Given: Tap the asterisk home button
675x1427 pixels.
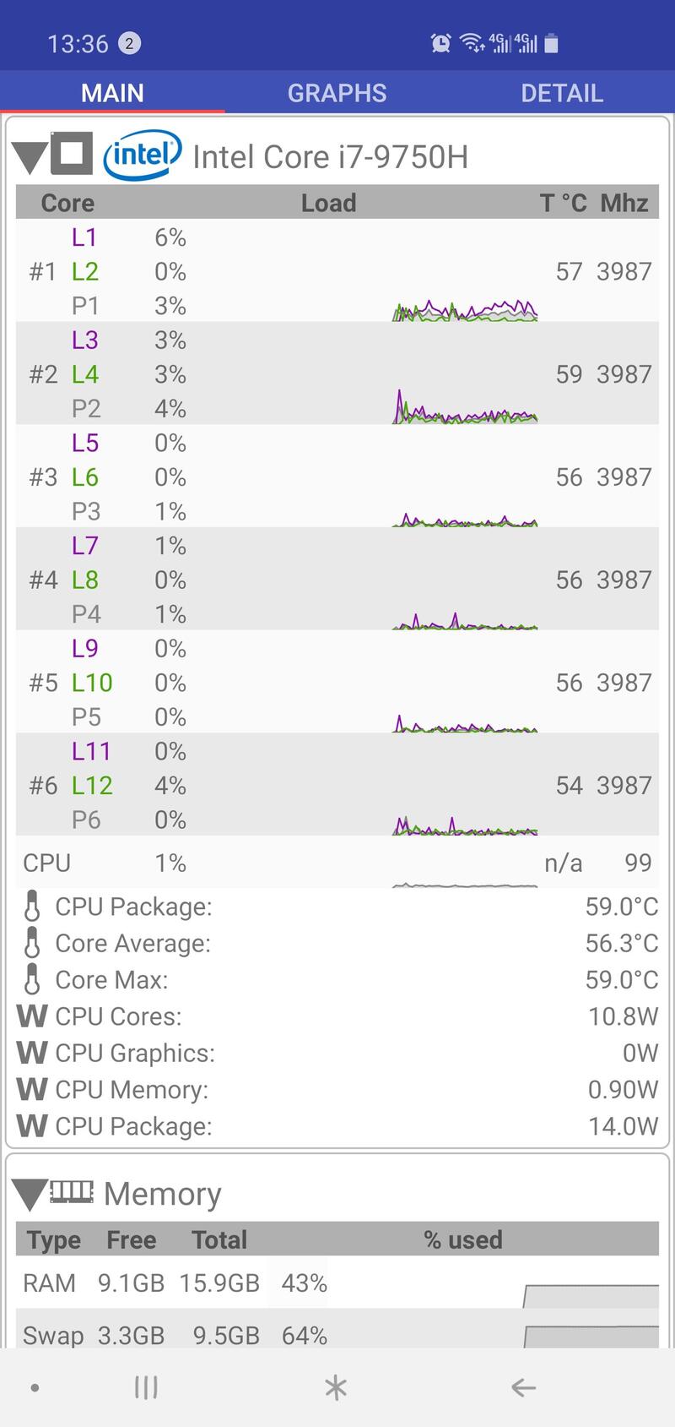Looking at the screenshot, I should [x=336, y=1386].
